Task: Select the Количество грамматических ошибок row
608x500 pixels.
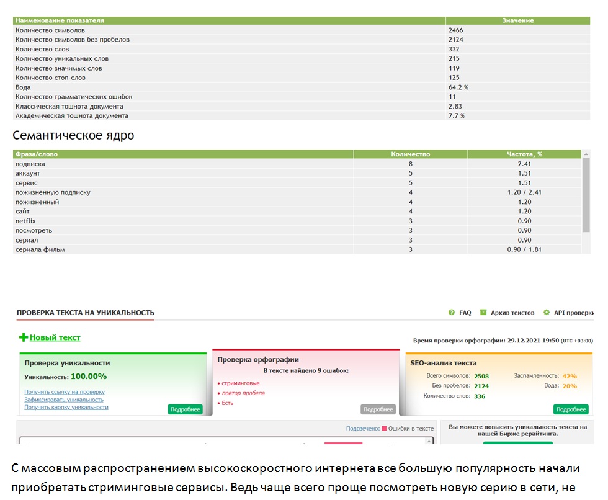Action: [302, 97]
